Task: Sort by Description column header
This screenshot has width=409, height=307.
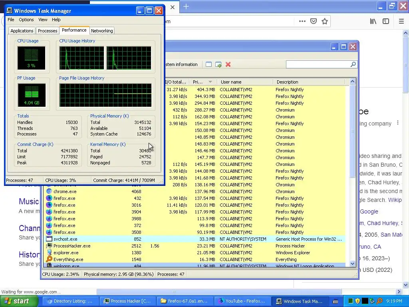Action: tap(309, 82)
